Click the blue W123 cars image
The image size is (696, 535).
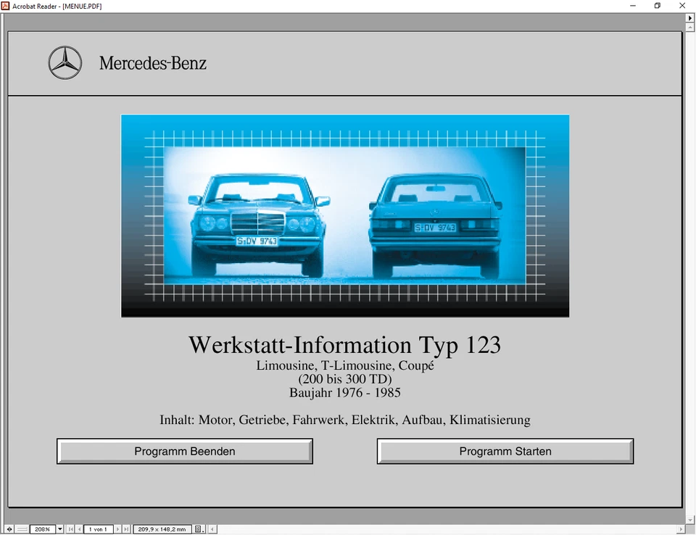(345, 216)
